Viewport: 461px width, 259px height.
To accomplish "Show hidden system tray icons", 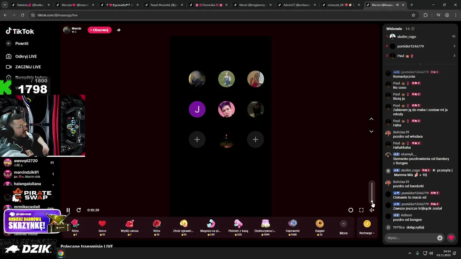I will (410, 253).
